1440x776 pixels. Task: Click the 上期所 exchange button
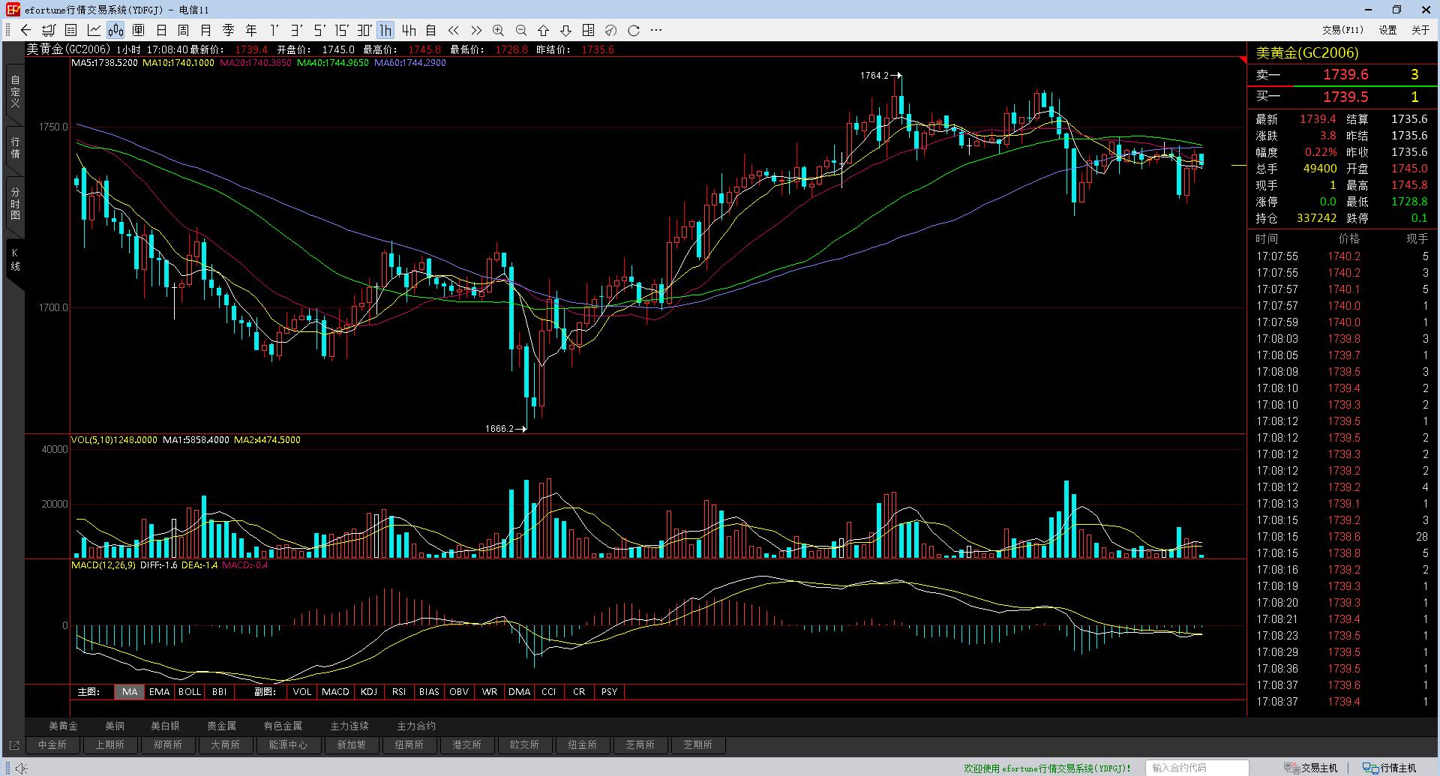click(109, 745)
